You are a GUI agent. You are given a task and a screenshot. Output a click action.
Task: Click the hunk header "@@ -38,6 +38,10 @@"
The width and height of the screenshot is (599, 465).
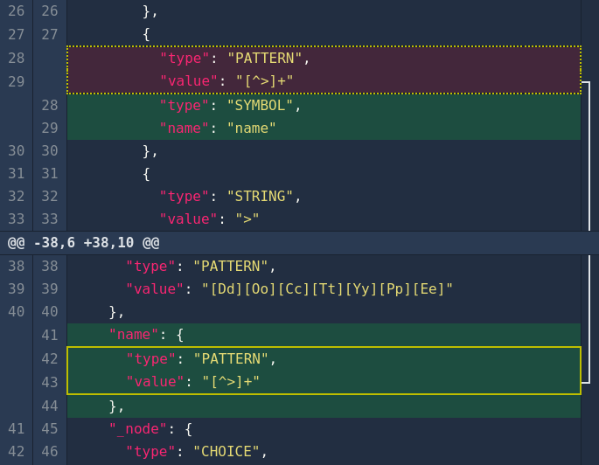point(83,242)
